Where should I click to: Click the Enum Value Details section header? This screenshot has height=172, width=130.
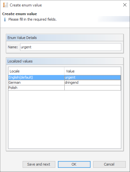[x=65, y=38]
